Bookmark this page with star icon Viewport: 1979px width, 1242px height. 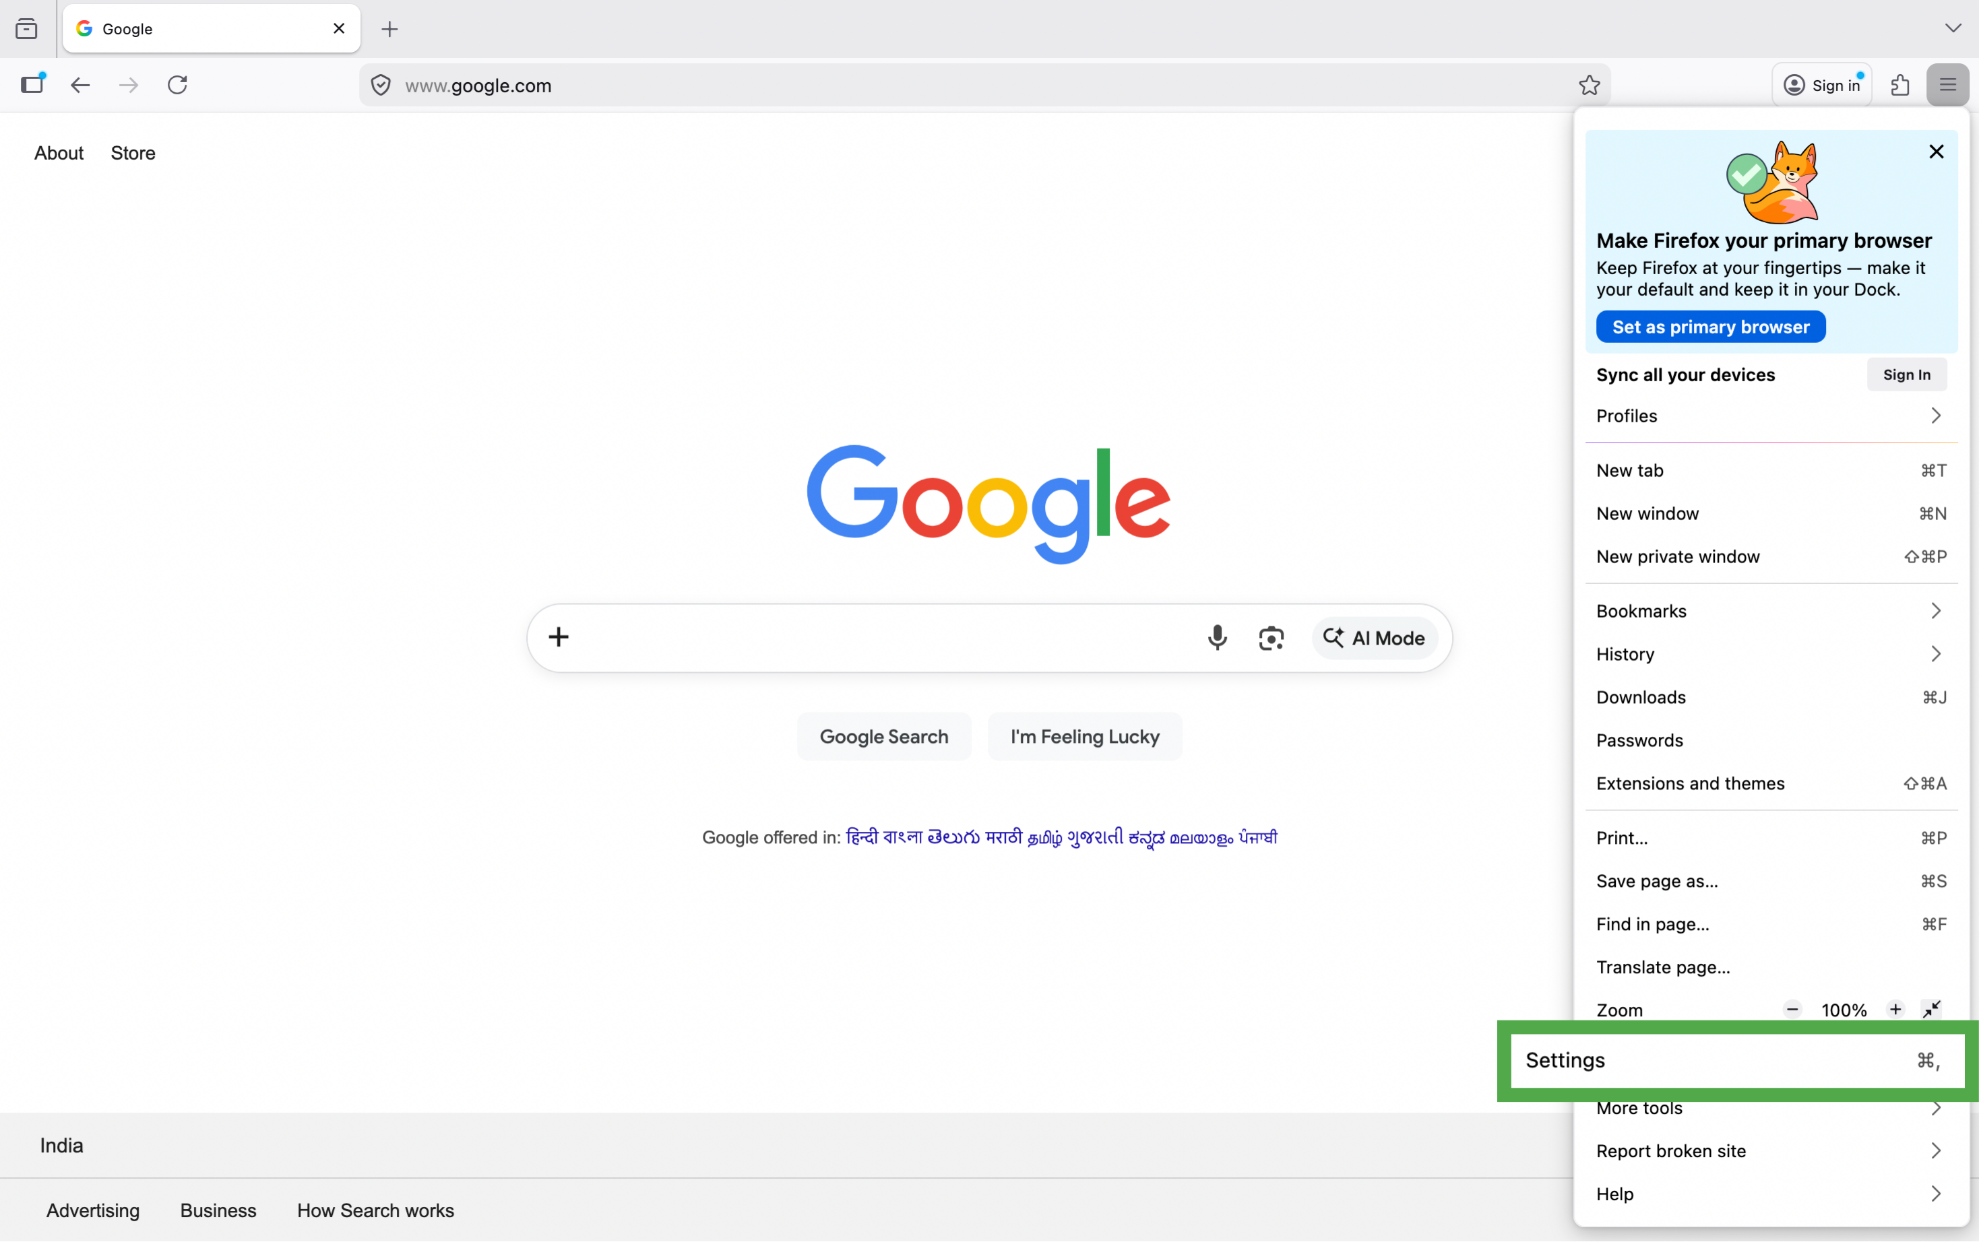coord(1589,86)
